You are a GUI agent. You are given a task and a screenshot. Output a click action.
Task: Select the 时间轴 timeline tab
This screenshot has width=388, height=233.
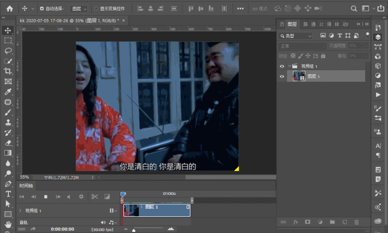[x=26, y=186]
